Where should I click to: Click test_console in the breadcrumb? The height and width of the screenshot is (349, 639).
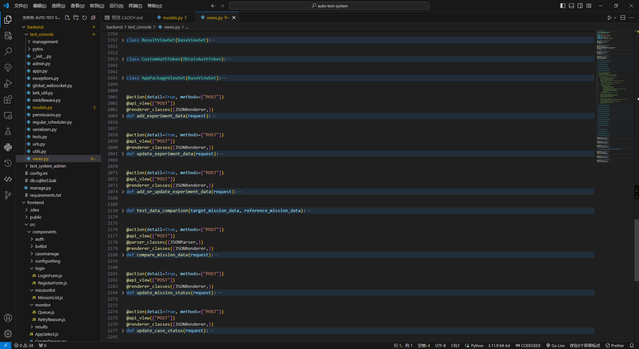(x=139, y=27)
